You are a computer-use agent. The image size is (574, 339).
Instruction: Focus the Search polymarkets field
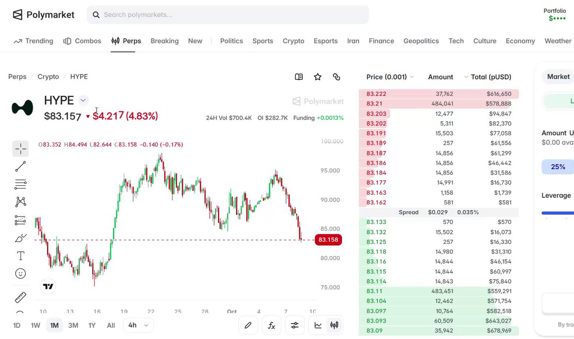228,15
